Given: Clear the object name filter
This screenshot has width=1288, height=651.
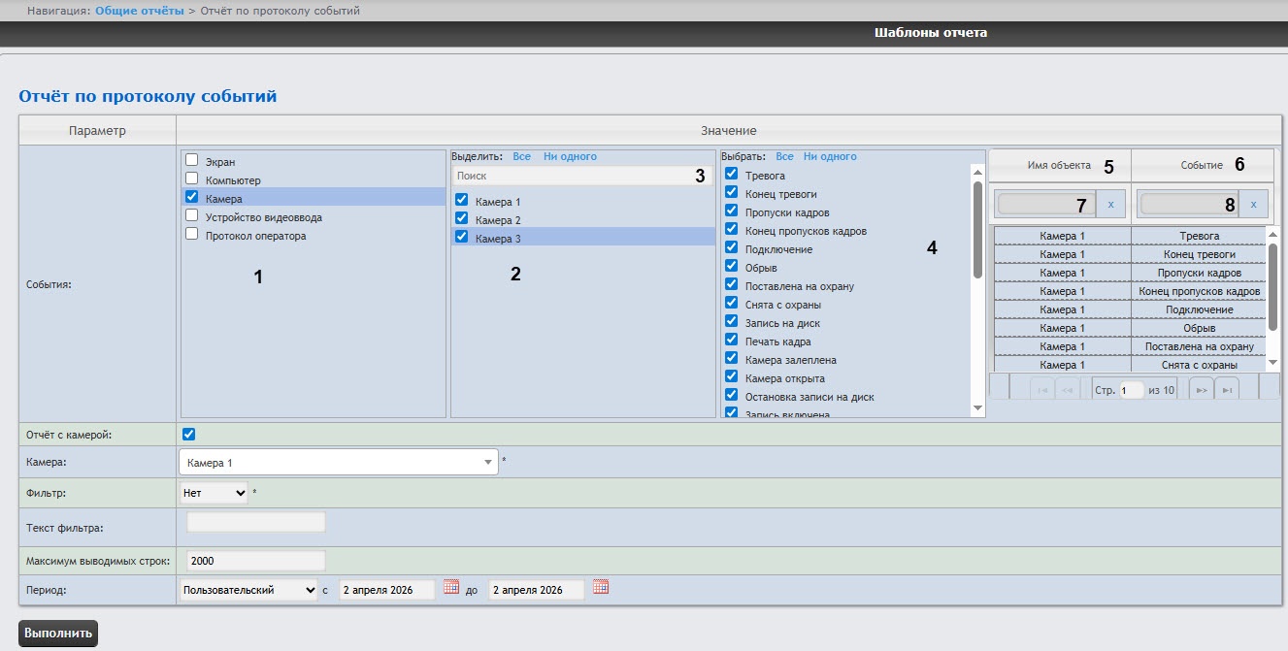Looking at the screenshot, I should [1110, 205].
